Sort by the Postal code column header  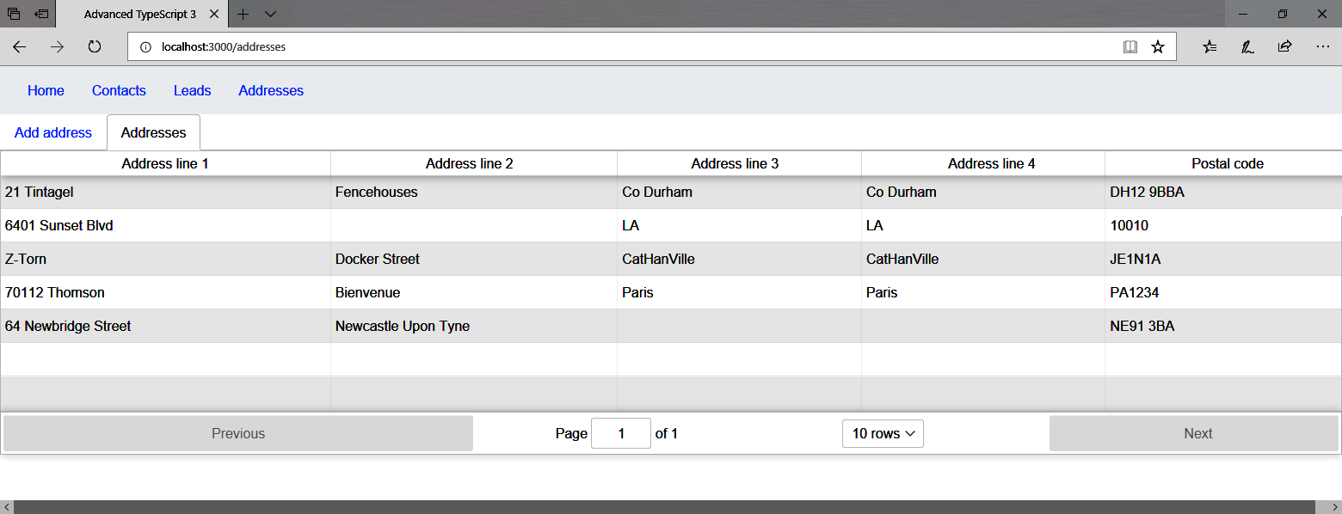click(1227, 164)
